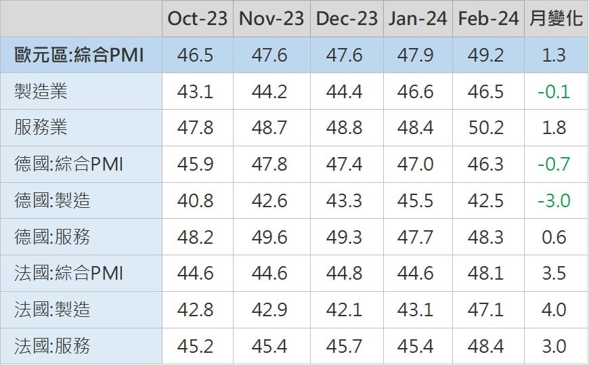
Task: Click the 德國:服務 row label
Action: coord(52,237)
